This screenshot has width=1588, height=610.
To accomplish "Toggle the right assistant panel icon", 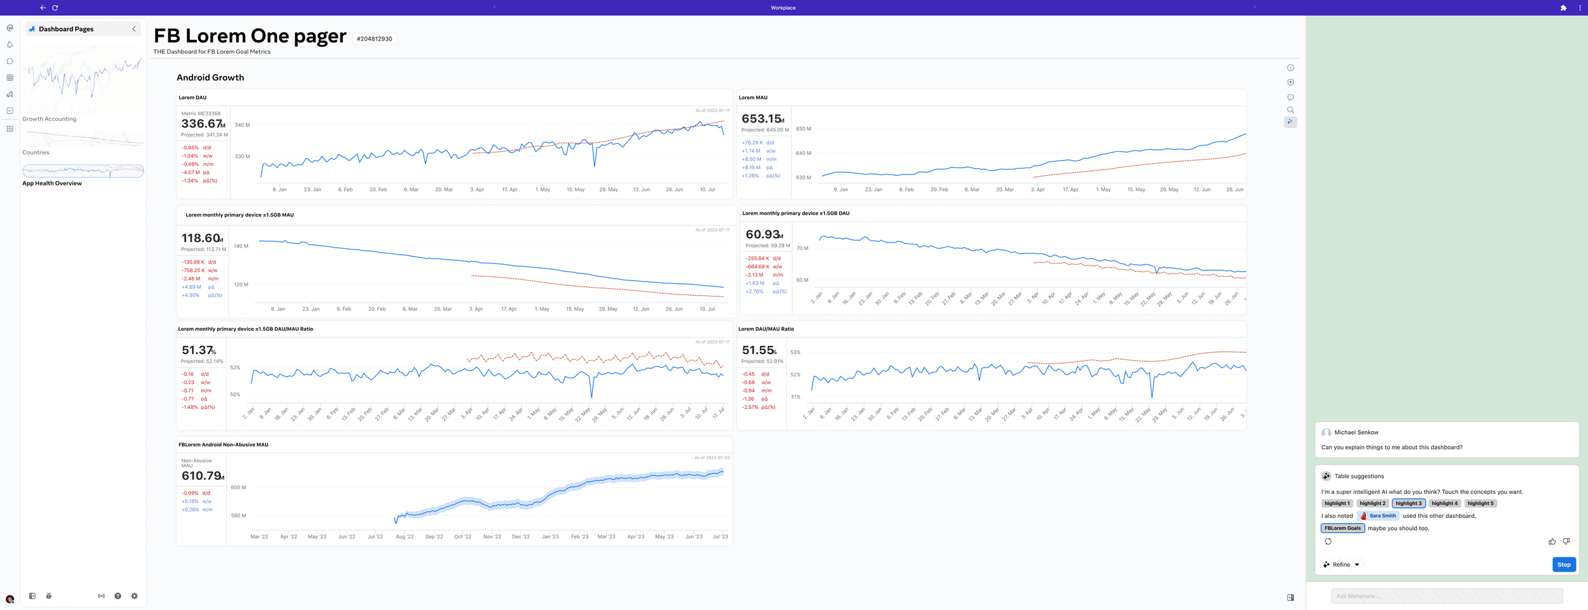I will click(1290, 597).
